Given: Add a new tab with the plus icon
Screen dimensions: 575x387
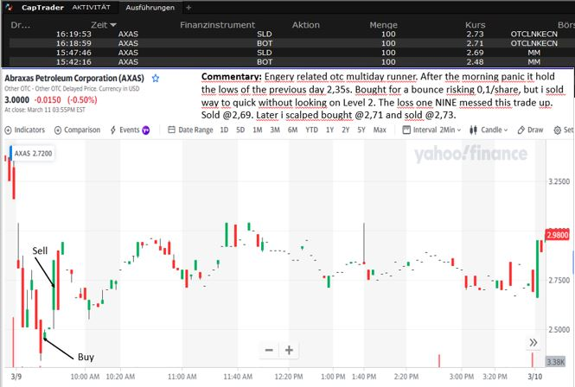Looking at the screenshot, I should click(x=188, y=8).
